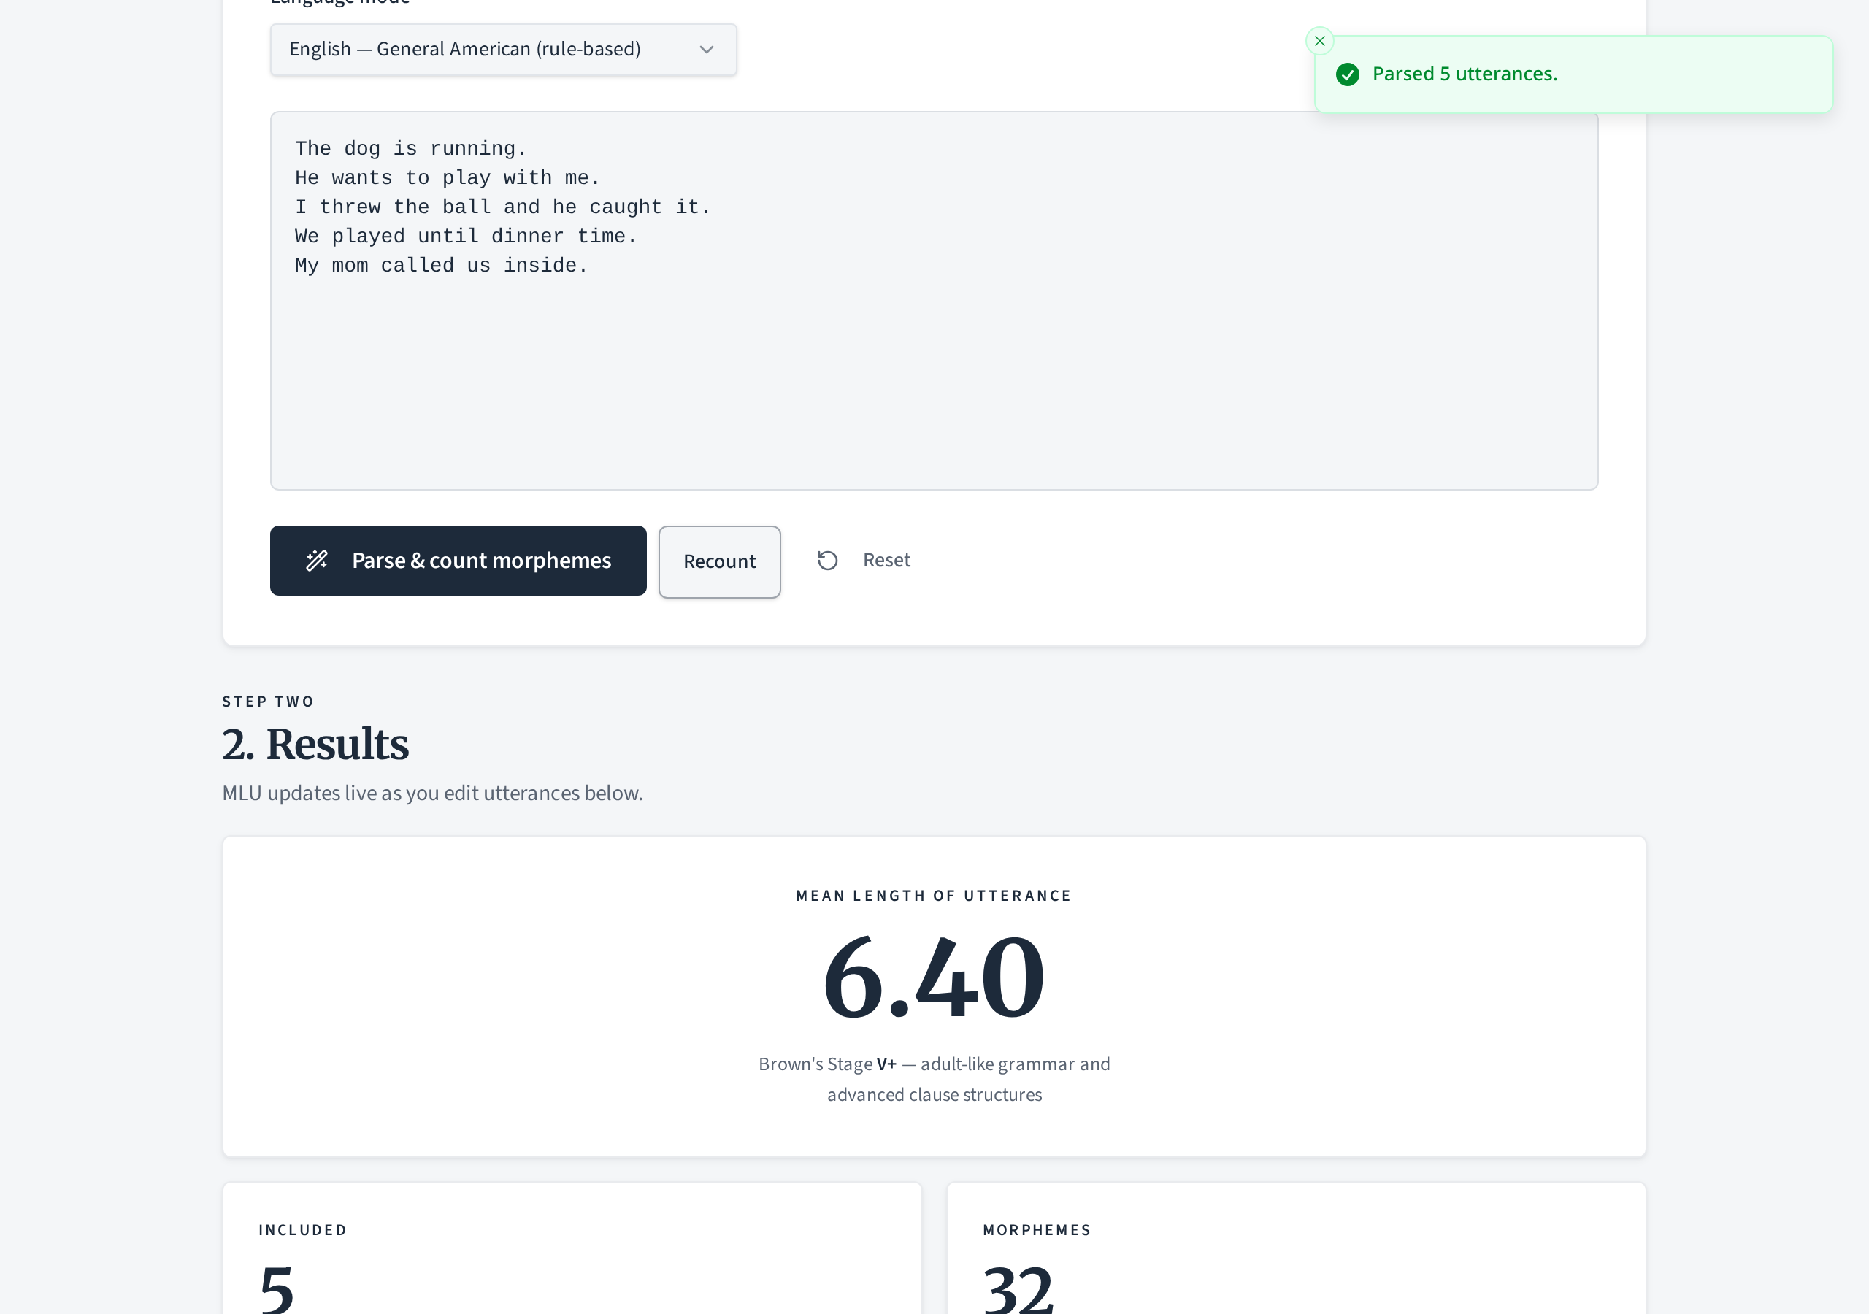Screen dimensions: 1869x1314
Task: Click the Recount button
Action: 719,562
